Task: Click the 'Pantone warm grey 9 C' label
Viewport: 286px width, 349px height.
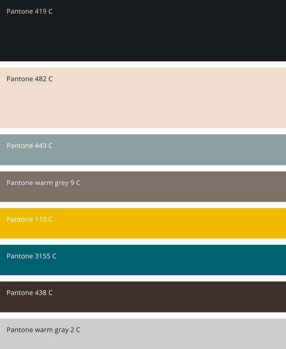Action: tap(43, 183)
